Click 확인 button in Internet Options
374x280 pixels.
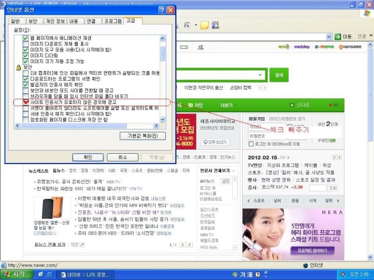point(88,157)
